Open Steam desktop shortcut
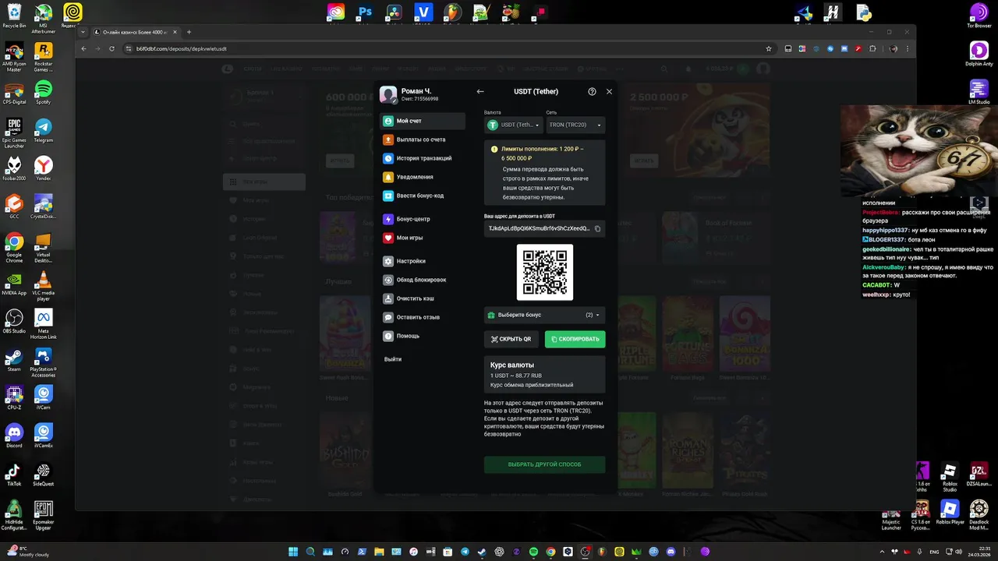998x561 pixels. coord(14,359)
